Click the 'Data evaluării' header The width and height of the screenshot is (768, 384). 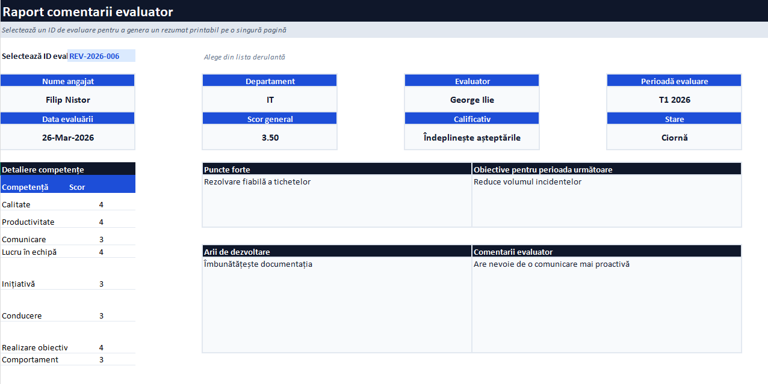(68, 119)
